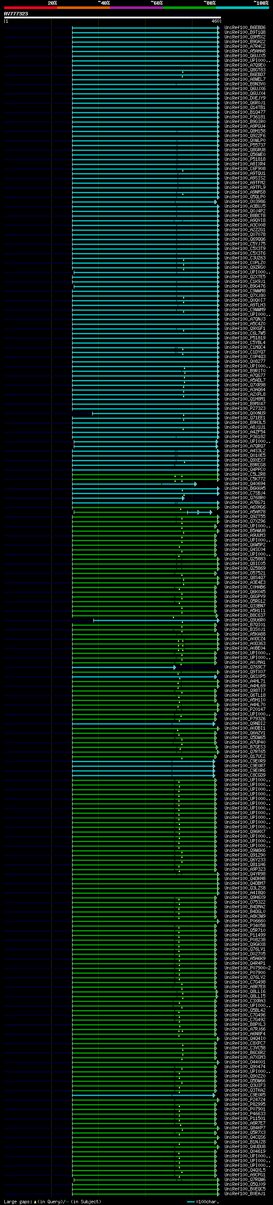Select label UniRef100_A9PGU4
Viewport: 273px width, 1205px height.
tap(245, 126)
